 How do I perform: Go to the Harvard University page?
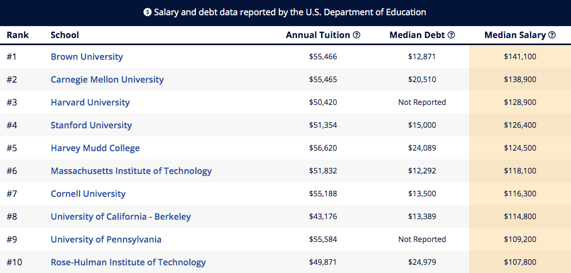(90, 102)
